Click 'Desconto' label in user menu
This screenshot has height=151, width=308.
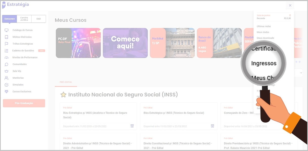pyautogui.click(x=261, y=18)
